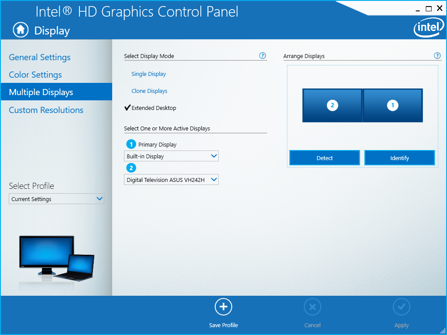Image resolution: width=447 pixels, height=335 pixels.
Task: Select display 1 in arrangement preview
Action: coord(392,106)
